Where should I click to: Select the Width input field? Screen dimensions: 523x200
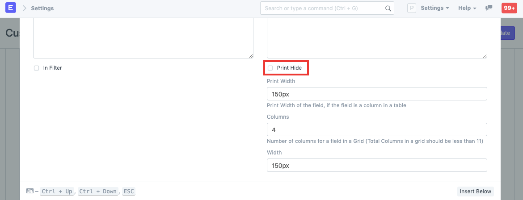[x=376, y=165]
